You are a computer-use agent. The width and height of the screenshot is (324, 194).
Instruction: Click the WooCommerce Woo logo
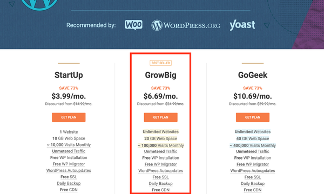[x=133, y=25]
